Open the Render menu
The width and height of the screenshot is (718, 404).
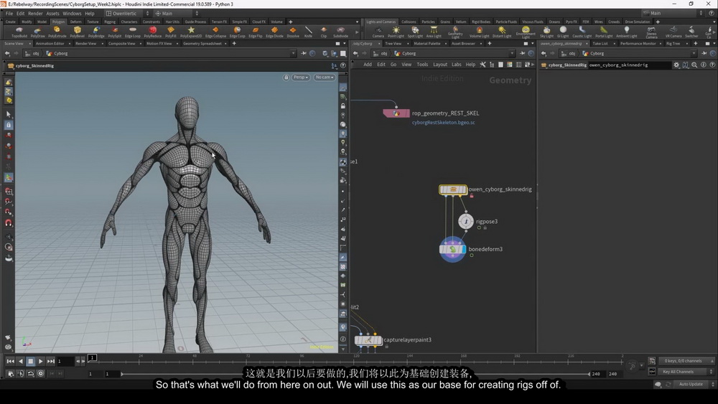pos(35,13)
